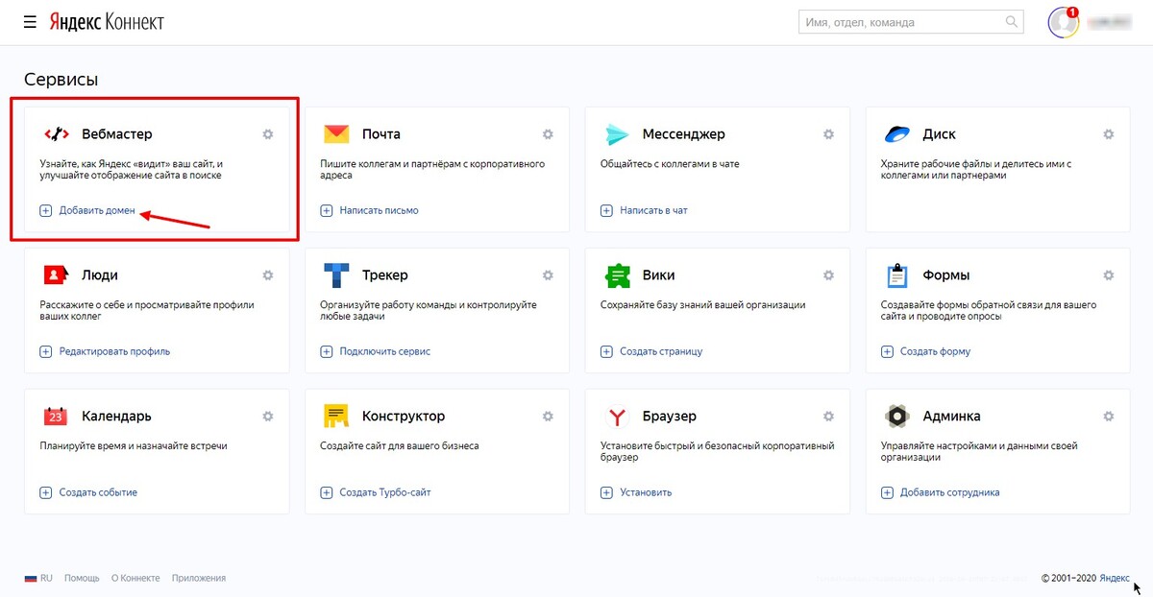This screenshot has height=597, width=1153.
Task: Click the Яндекс Коннект logo
Action: (x=107, y=21)
